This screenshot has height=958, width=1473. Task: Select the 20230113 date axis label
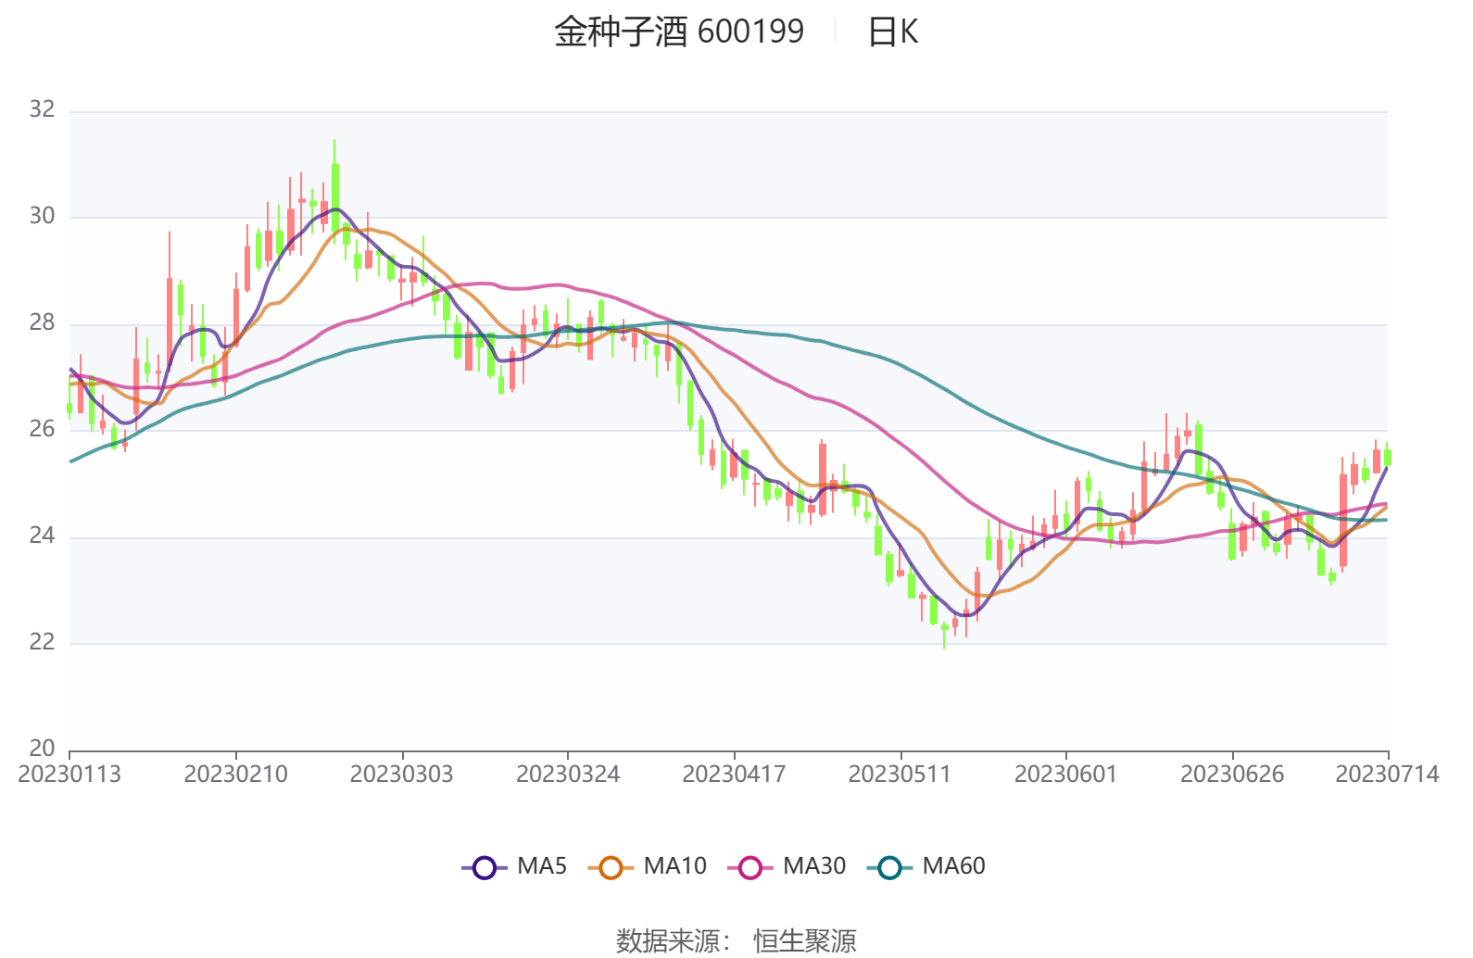pos(69,775)
